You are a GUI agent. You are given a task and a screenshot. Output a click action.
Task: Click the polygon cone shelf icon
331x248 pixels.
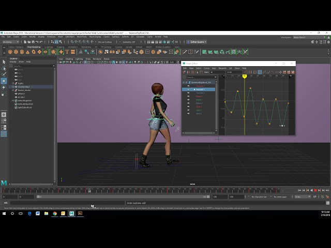tap(27, 52)
